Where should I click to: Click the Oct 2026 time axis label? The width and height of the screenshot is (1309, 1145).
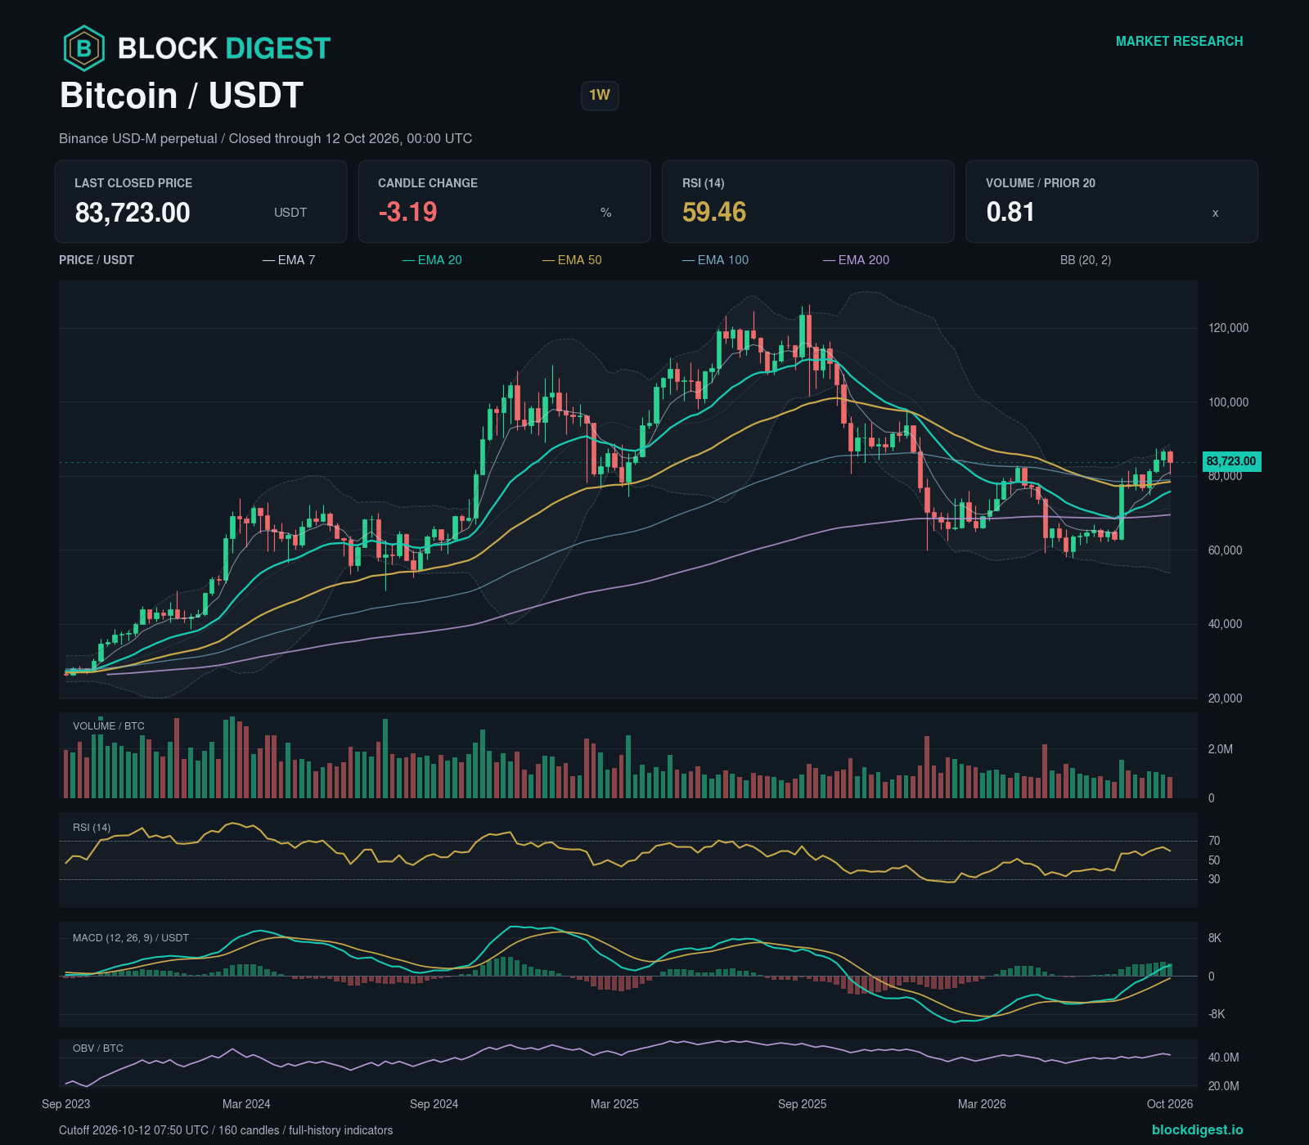point(1170,1104)
